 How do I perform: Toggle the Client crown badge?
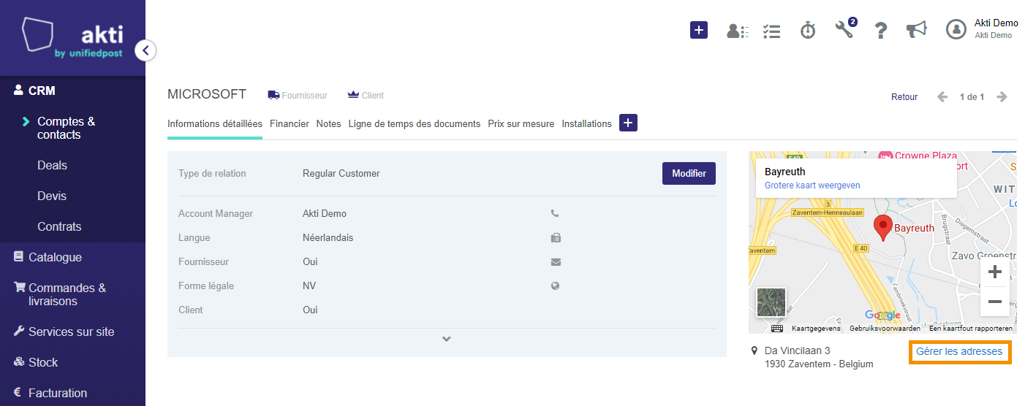366,95
